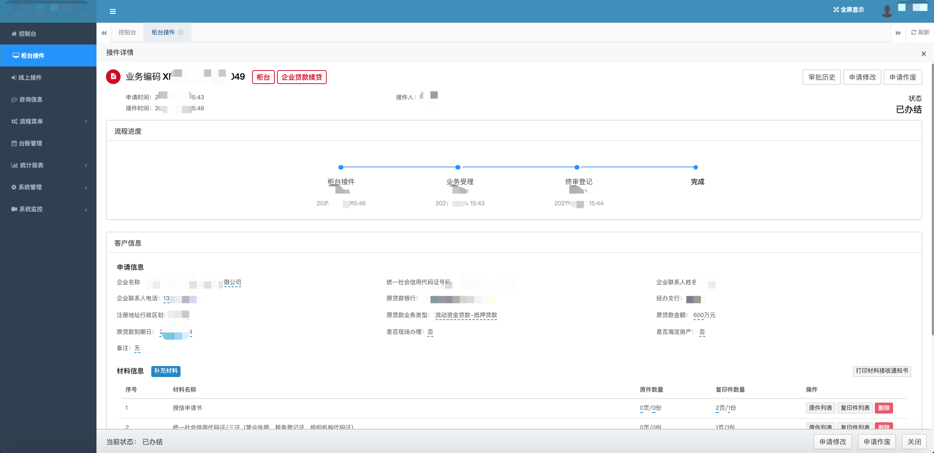Image resolution: width=934 pixels, height=453 pixels.
Task: Click the 刷新 refresh button
Action: pyautogui.click(x=920, y=33)
